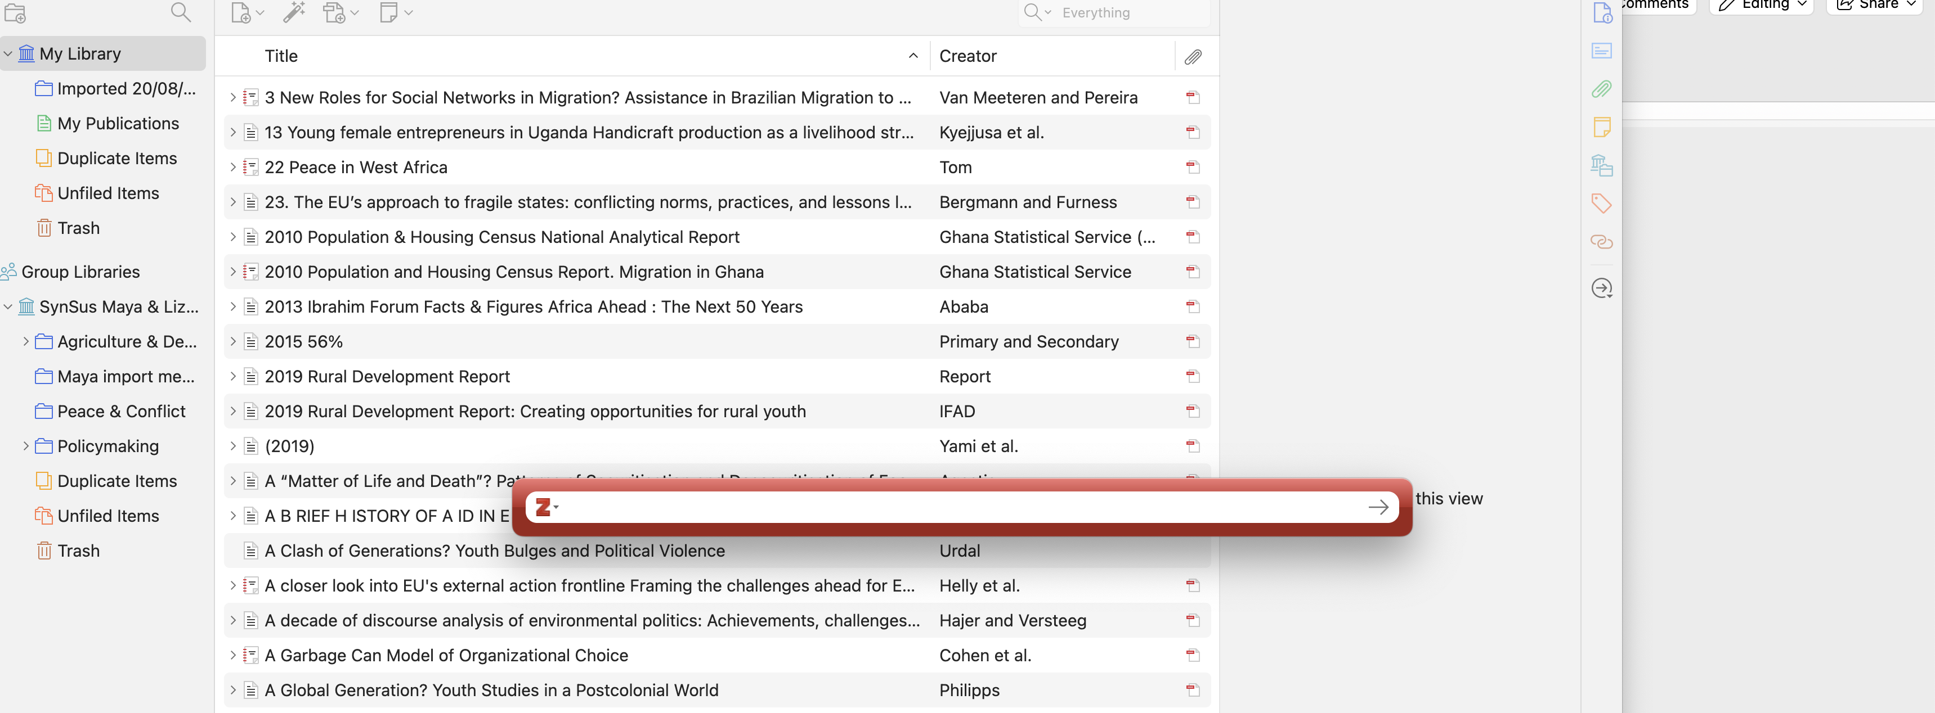Expand the '22 Peace in West Africa' item
This screenshot has height=713, width=1935.
[x=233, y=168]
